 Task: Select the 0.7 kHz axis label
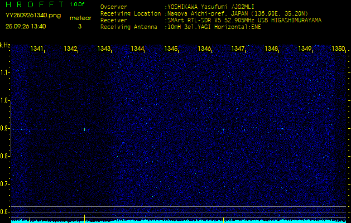(5, 183)
